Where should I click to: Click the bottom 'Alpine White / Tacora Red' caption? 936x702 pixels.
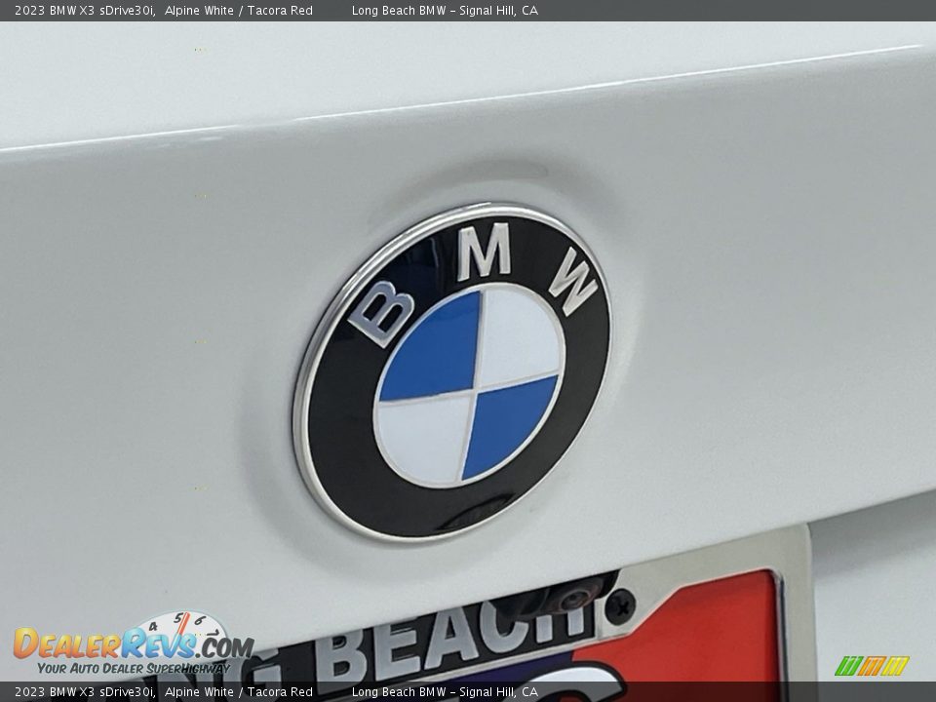238,692
